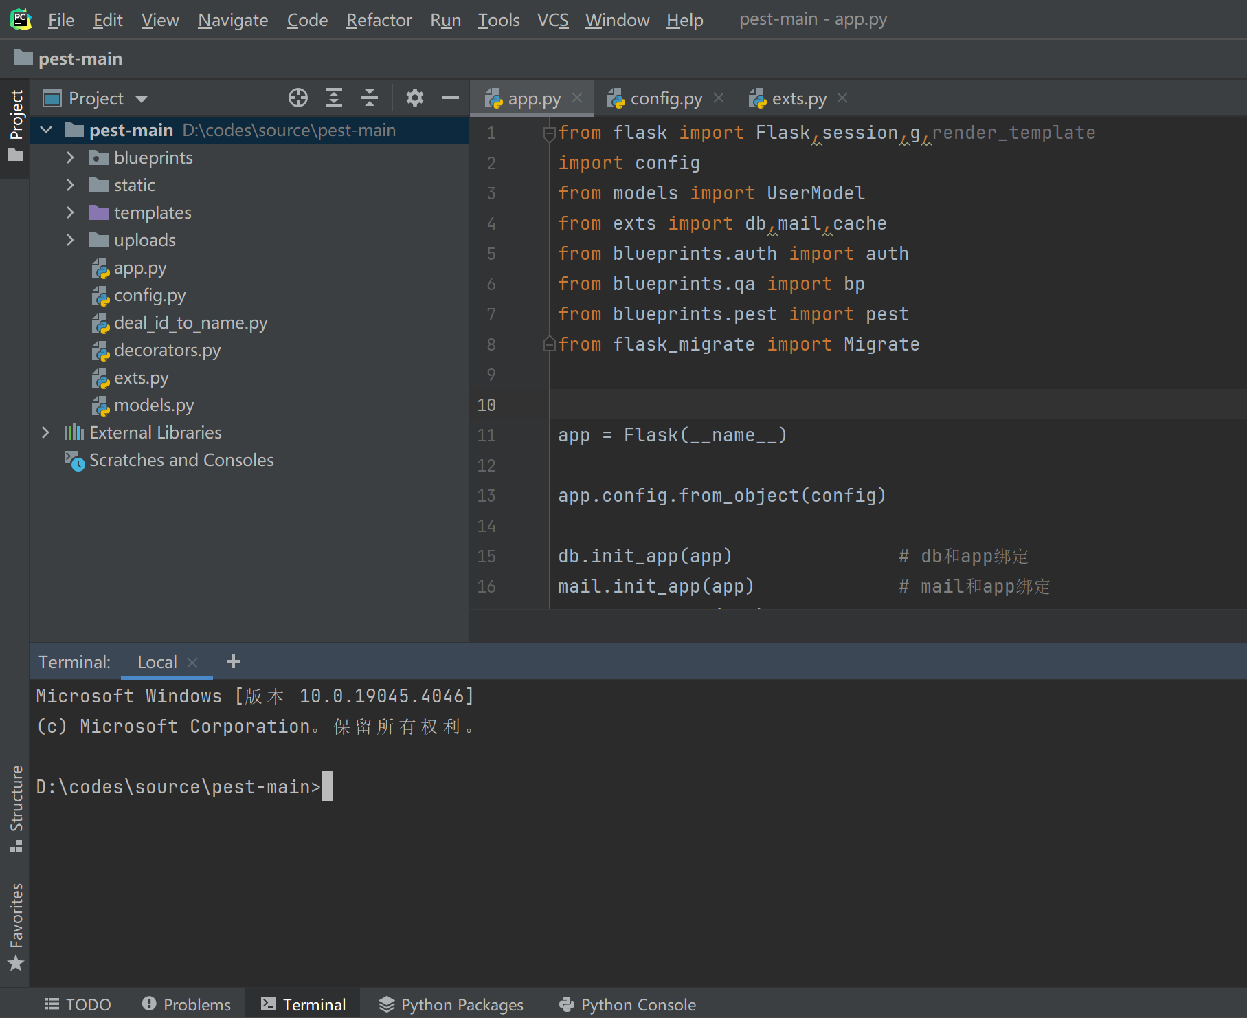Click the locate/select opened file crosshair icon
Image resolution: width=1247 pixels, height=1018 pixels.
pos(297,98)
